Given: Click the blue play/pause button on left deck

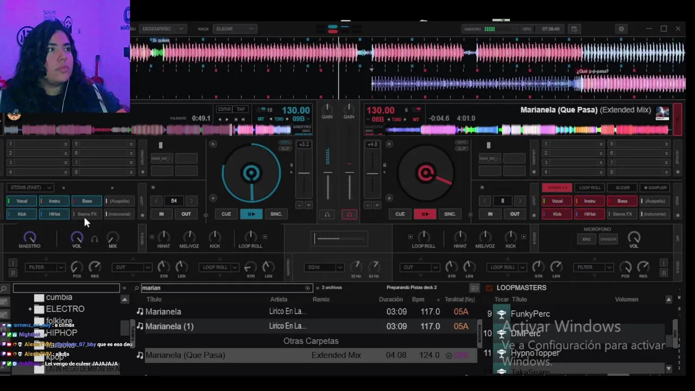Looking at the screenshot, I should tap(251, 214).
